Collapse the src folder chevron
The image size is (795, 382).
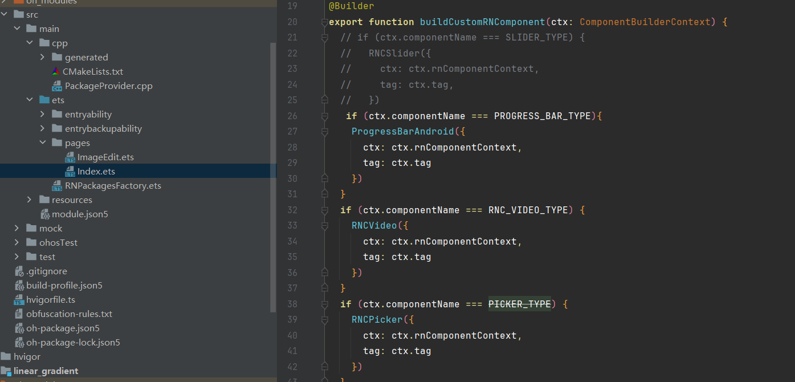[4, 15]
